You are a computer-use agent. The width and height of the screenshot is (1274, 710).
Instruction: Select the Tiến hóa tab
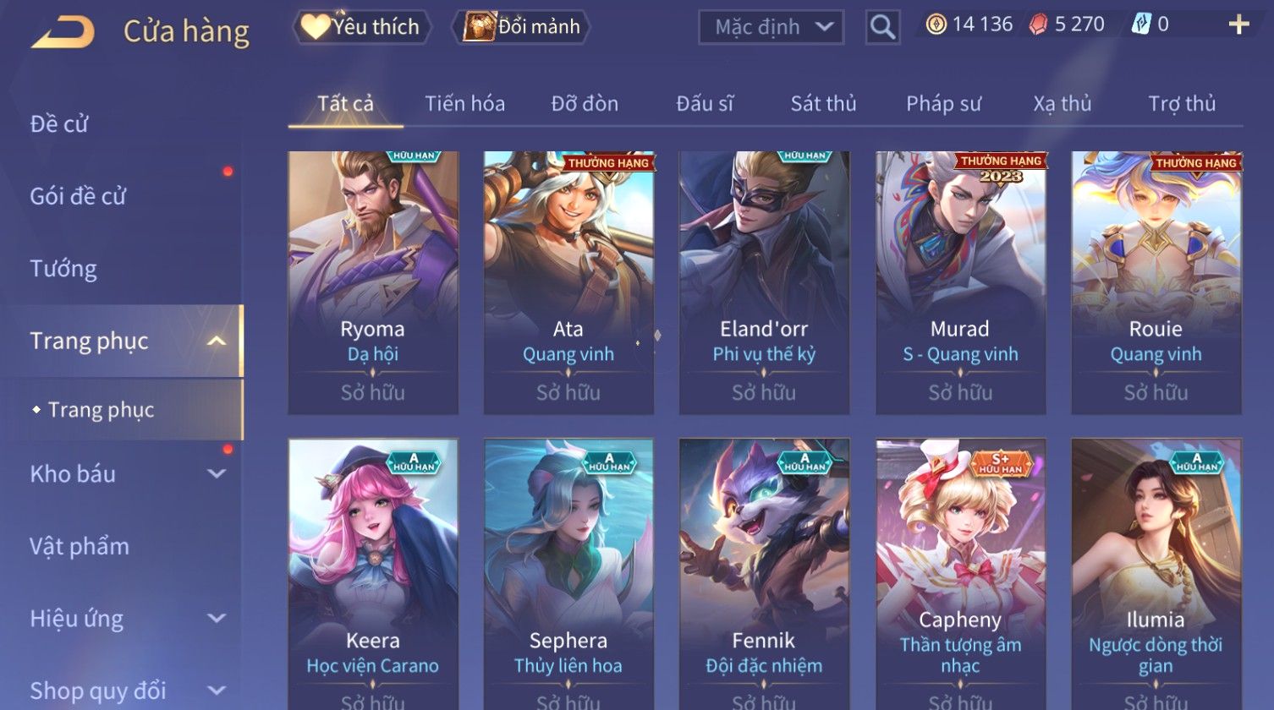[464, 104]
